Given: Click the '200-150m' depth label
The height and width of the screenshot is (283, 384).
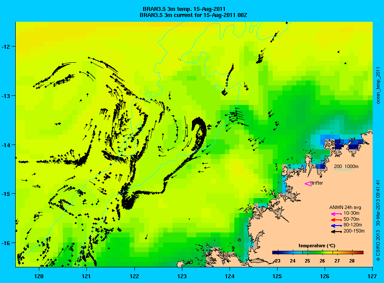Looking at the screenshot, I should click(354, 231).
